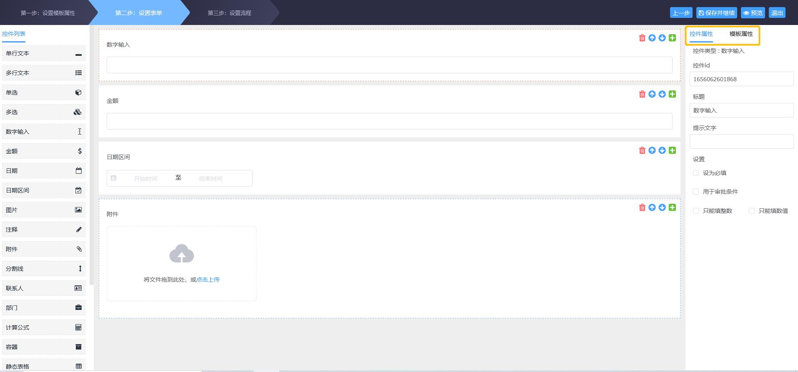Click the 控件id input field
Viewport: 798px width, 372px height.
(x=741, y=79)
